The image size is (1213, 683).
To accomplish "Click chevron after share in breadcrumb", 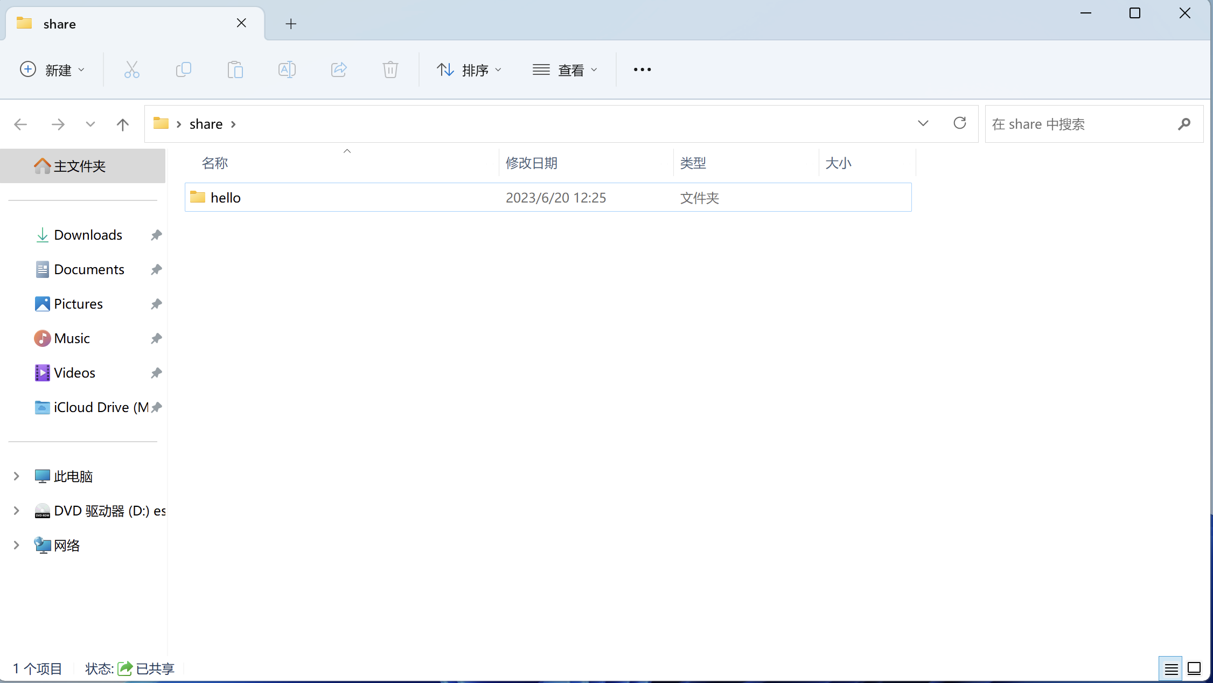I will click(233, 124).
